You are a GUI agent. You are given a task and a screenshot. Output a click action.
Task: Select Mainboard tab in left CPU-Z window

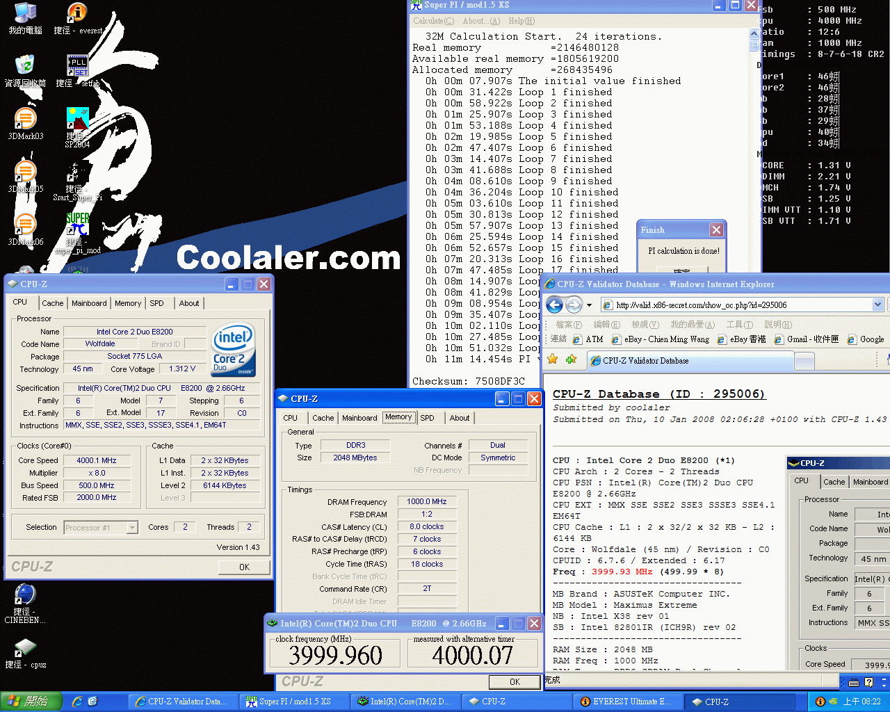coord(89,303)
